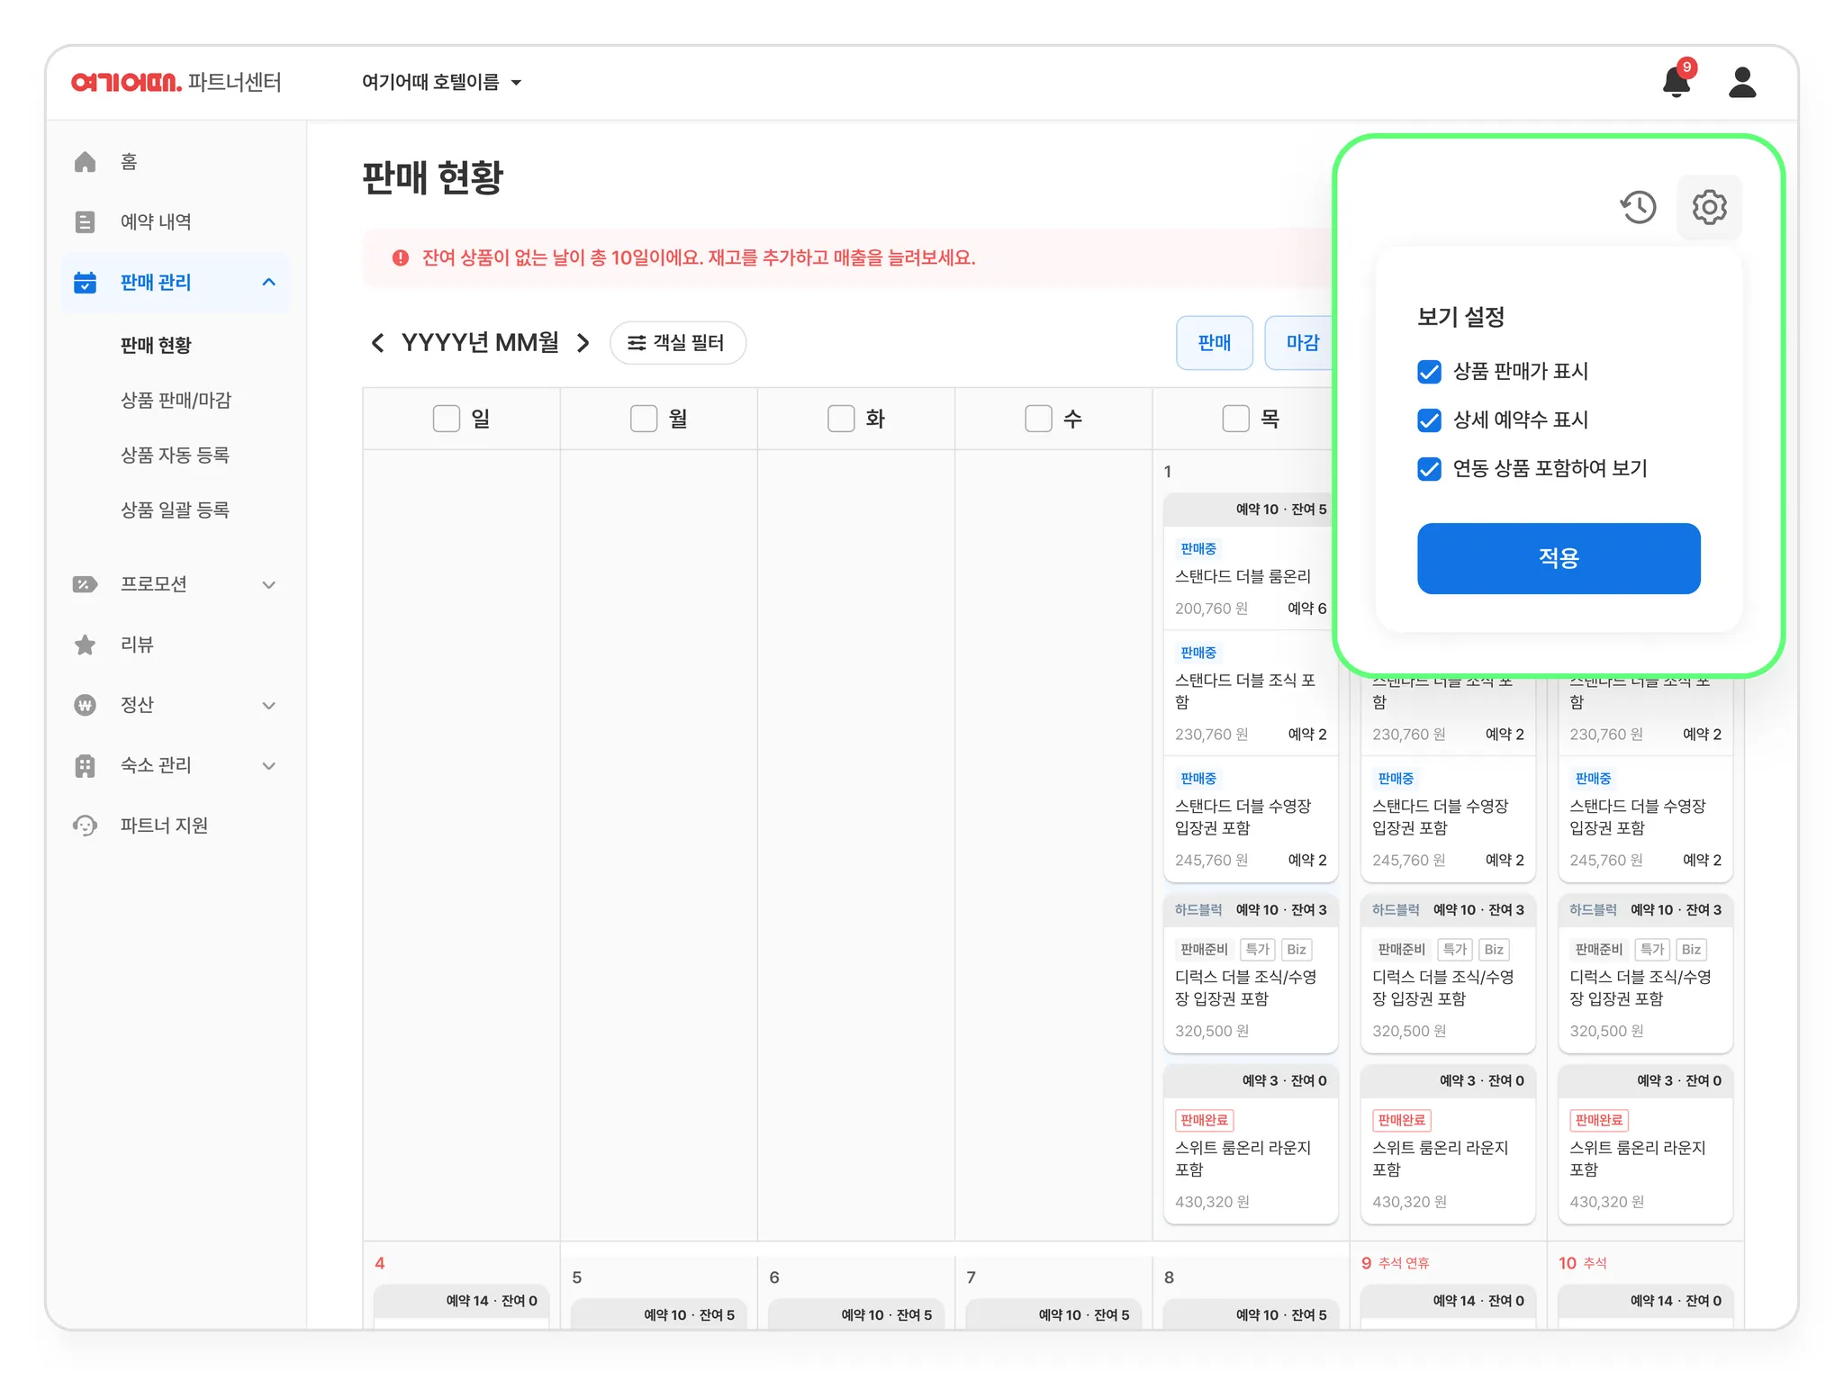
Task: Click the notification bell icon
Action: [x=1676, y=82]
